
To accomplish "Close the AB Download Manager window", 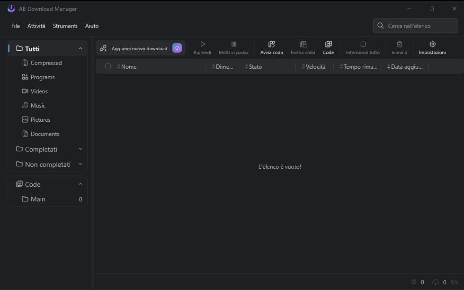I will [455, 9].
